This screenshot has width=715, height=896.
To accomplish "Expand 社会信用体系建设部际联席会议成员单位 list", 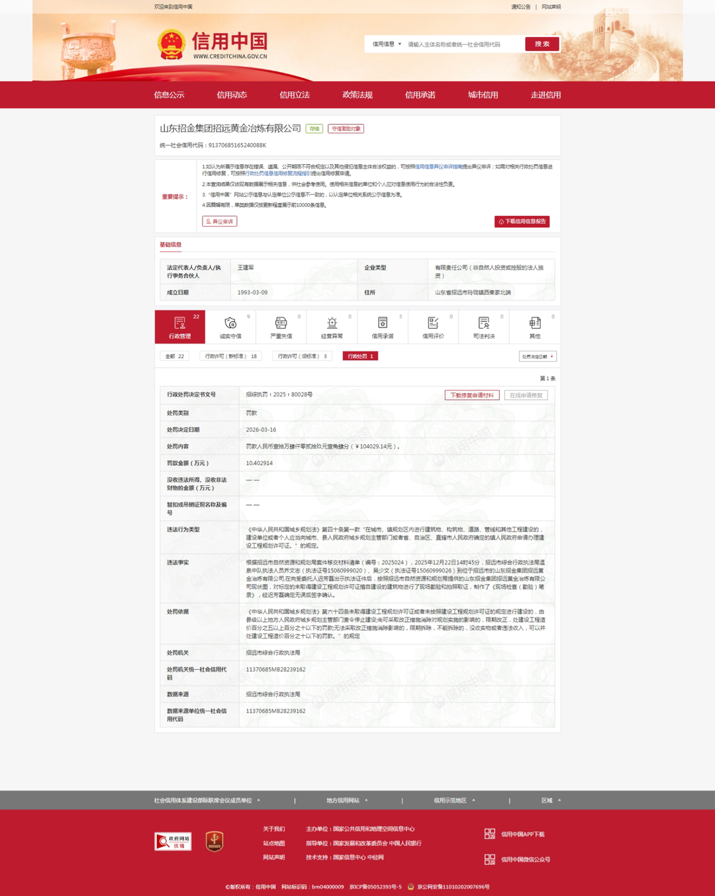I will point(207,800).
